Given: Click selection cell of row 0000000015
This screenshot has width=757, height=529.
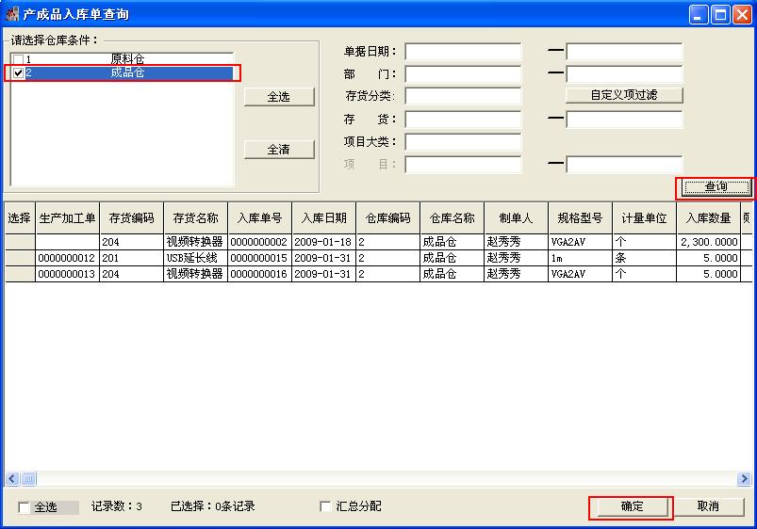Looking at the screenshot, I should point(20,258).
